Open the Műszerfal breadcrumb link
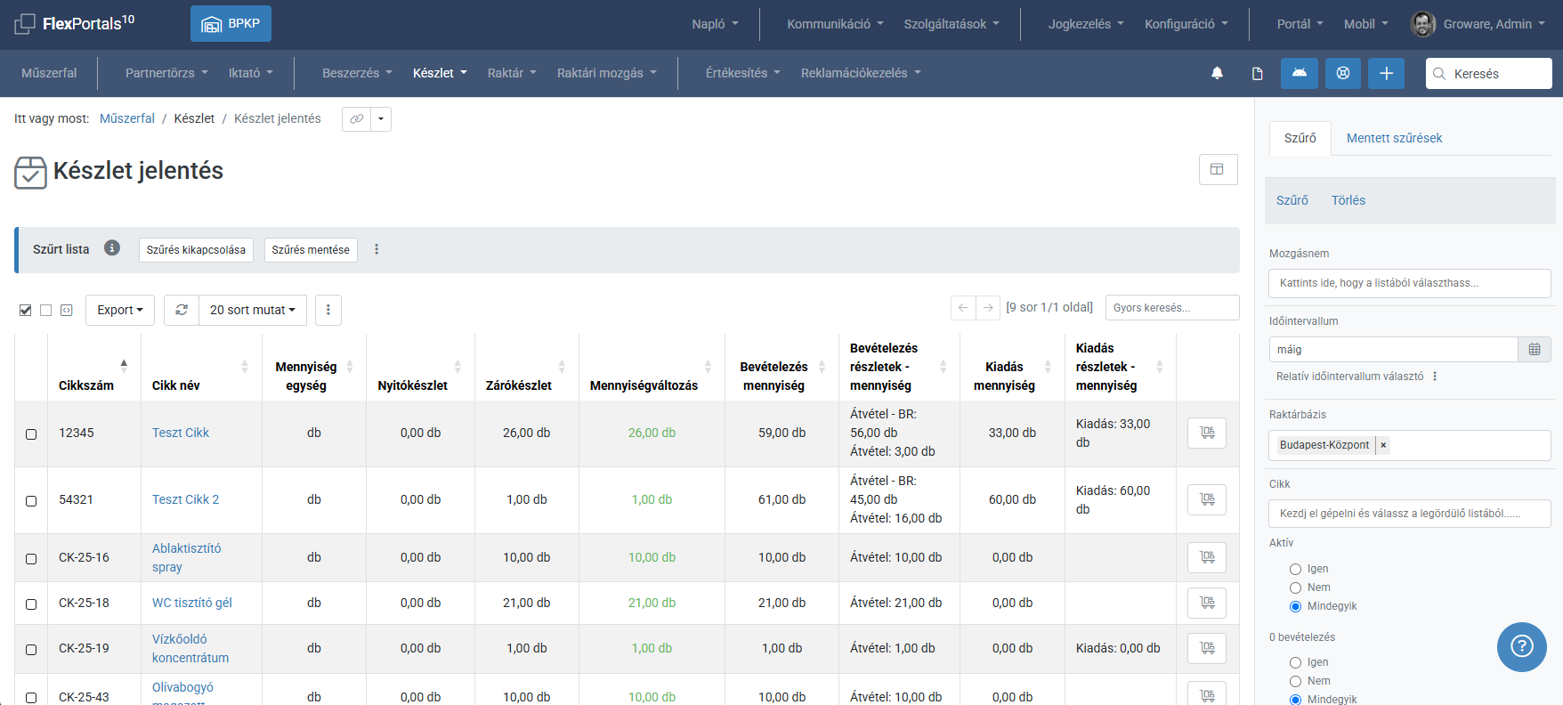Image resolution: width=1563 pixels, height=705 pixels. (127, 118)
